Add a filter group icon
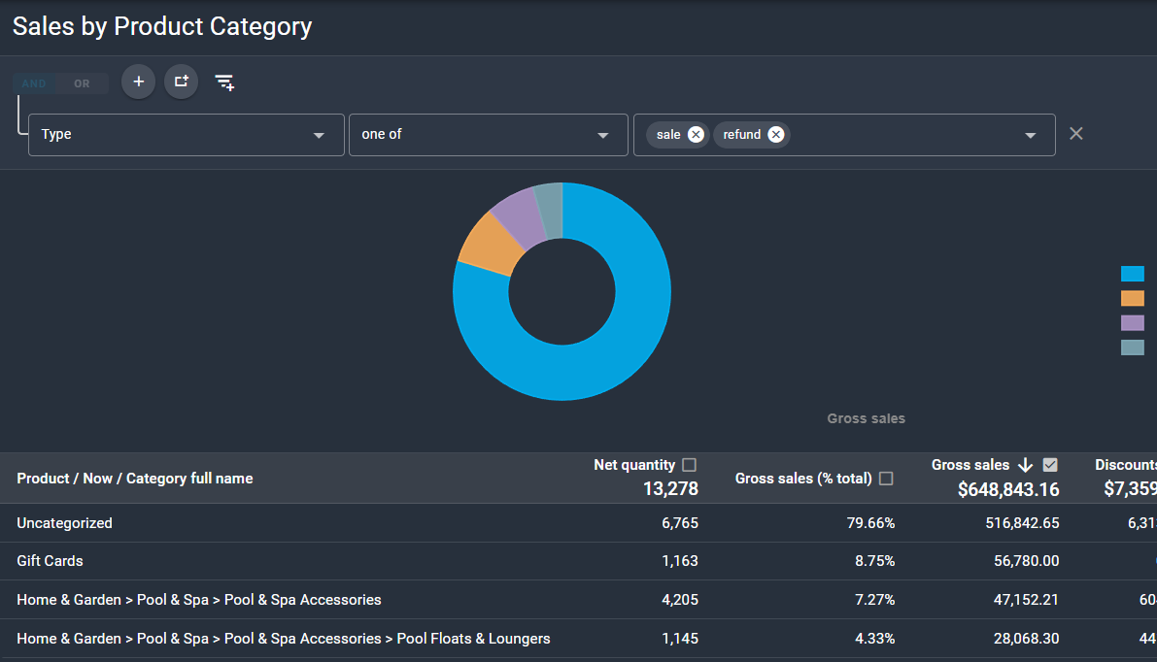Image resolution: width=1157 pixels, height=662 pixels. coord(181,82)
